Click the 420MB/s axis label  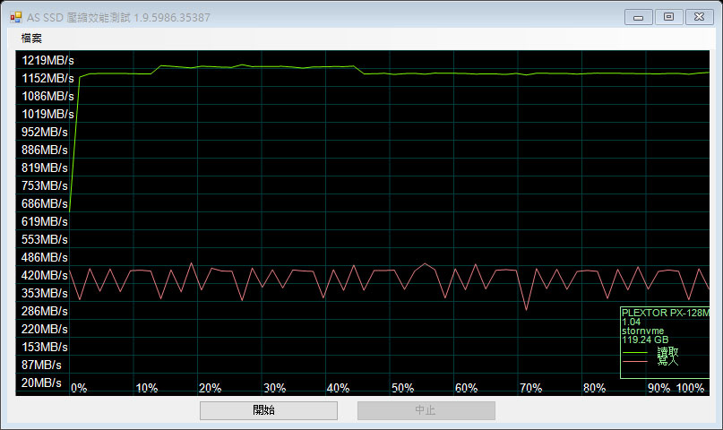(x=44, y=275)
